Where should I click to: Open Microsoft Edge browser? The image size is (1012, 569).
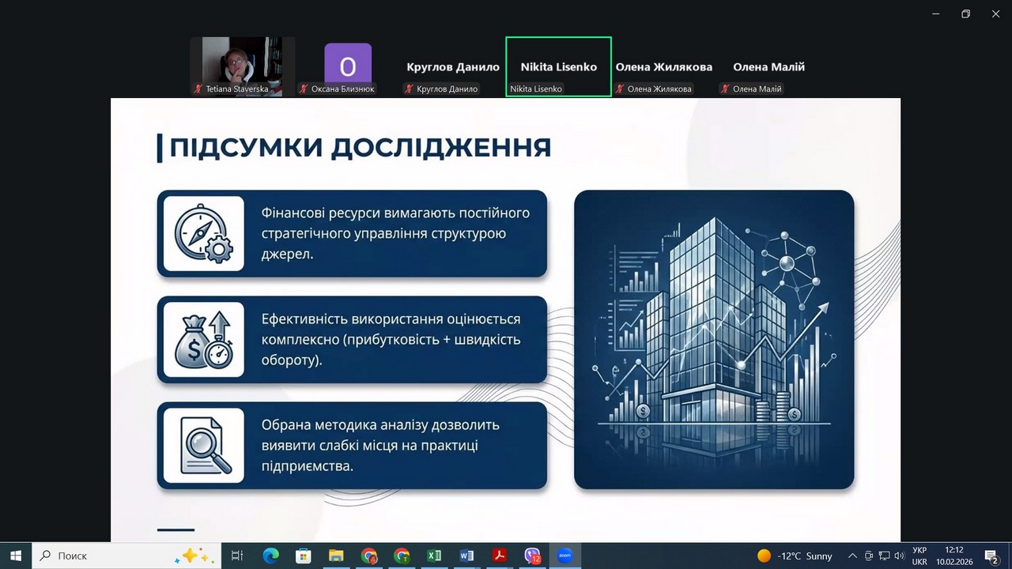click(x=270, y=556)
